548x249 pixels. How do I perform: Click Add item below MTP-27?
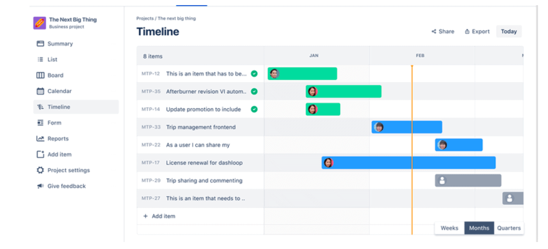[x=159, y=216]
